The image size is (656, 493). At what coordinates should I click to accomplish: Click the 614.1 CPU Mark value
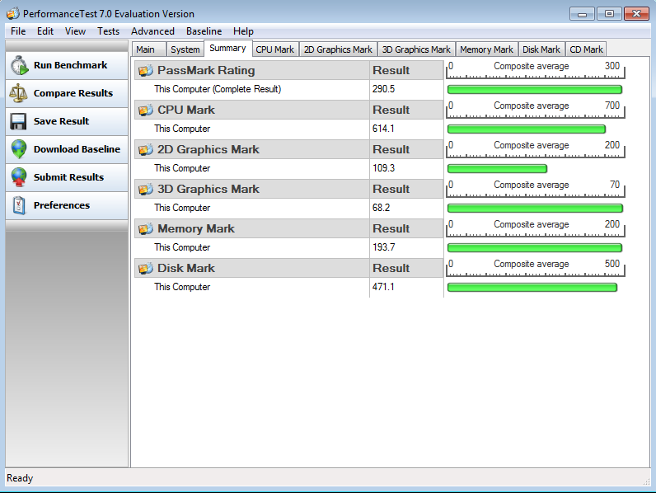tap(383, 129)
